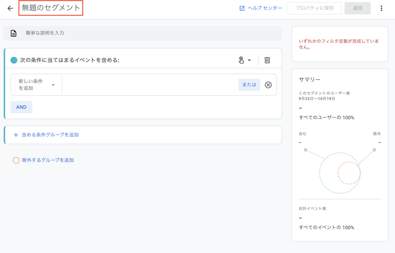Screen dimensions: 395x253
Task: Click the blue circle include-group indicator
Action: tap(14, 60)
